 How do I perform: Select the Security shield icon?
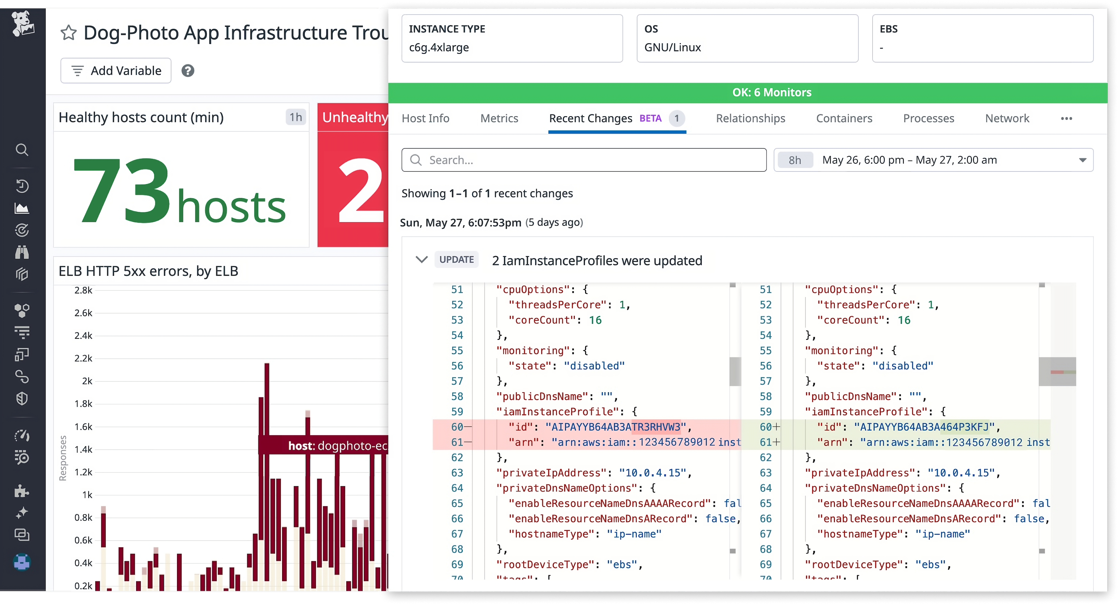(23, 398)
